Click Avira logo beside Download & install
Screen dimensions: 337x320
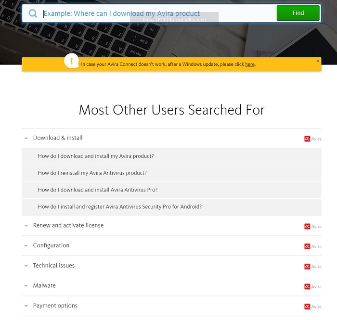[313, 139]
